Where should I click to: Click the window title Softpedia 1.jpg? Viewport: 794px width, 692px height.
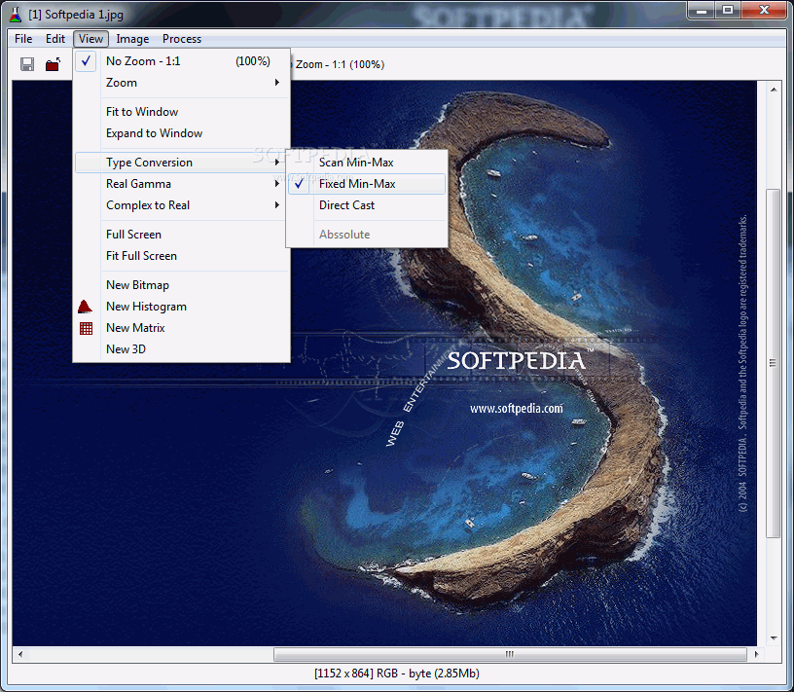76,15
